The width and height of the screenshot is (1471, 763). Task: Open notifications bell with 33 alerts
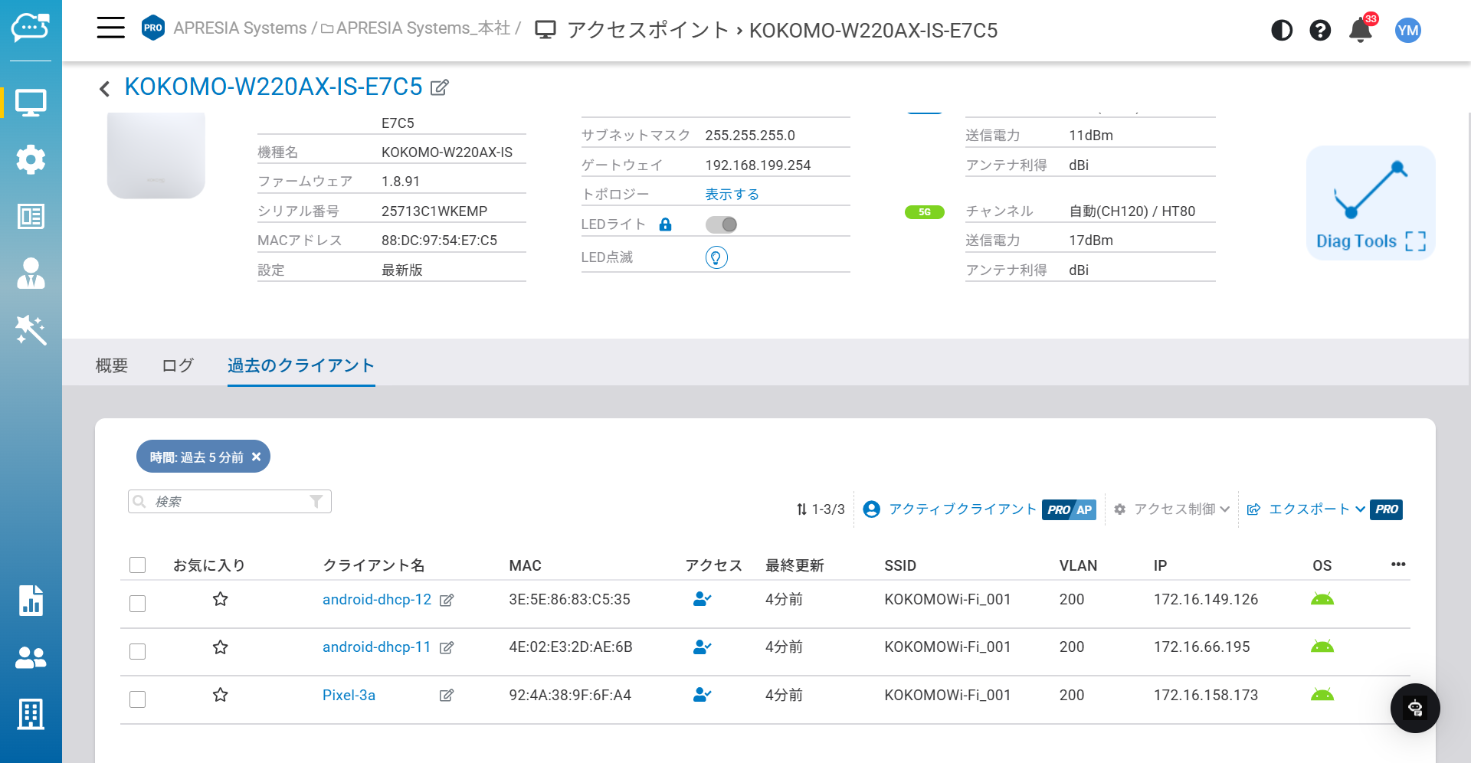coord(1360,31)
